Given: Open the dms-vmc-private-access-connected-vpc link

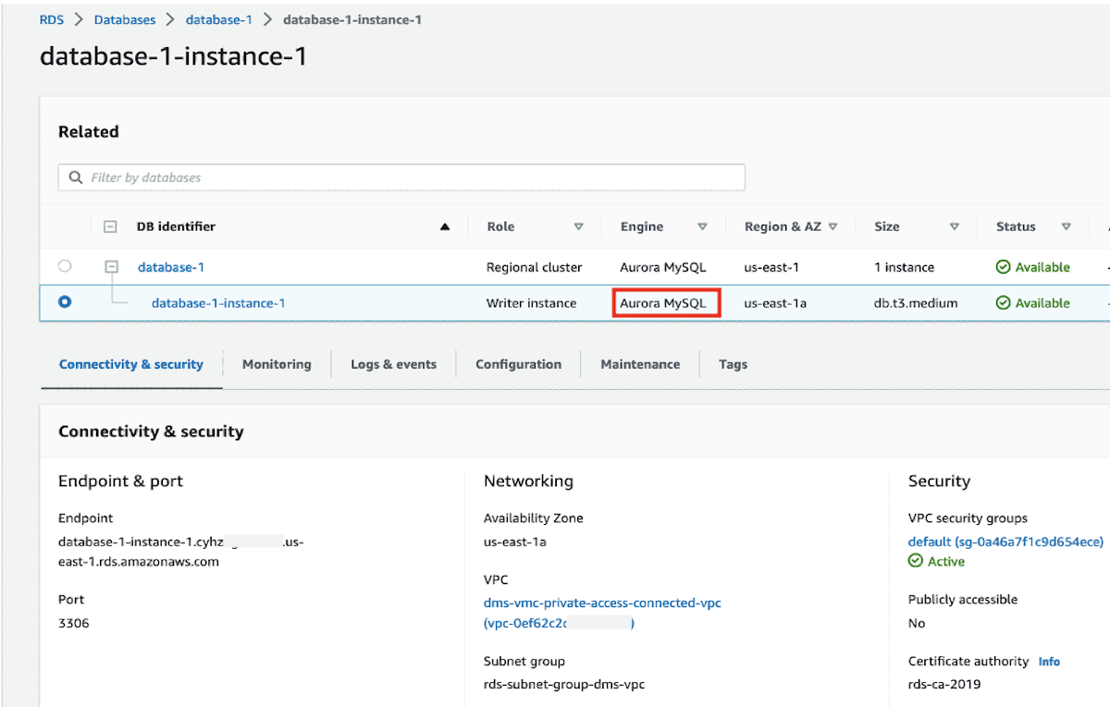Looking at the screenshot, I should point(602,603).
